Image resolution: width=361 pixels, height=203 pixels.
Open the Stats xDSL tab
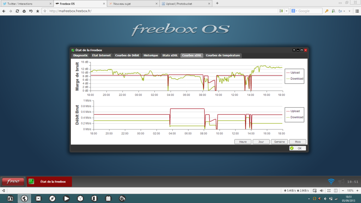(170, 55)
